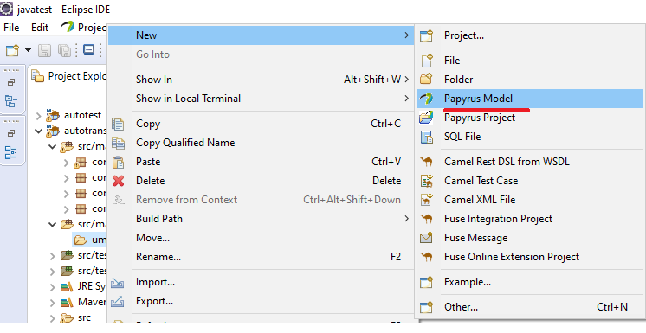The image size is (646, 333).
Task: Click Camel Rest DSL from WSDL icon
Action: 426,162
